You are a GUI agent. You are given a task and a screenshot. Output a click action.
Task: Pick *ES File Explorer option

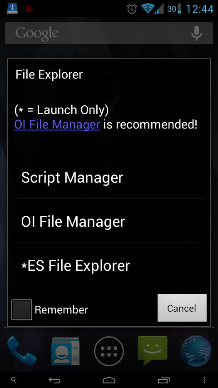click(x=109, y=266)
